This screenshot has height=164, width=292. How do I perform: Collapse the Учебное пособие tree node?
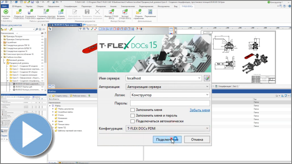pyautogui.click(x=2, y=57)
